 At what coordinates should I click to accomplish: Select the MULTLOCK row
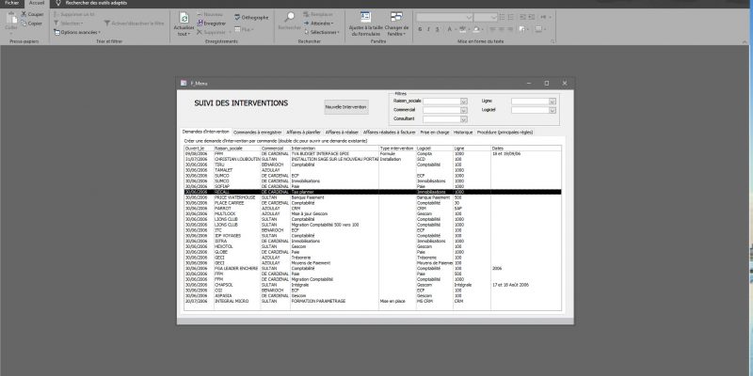click(372, 214)
